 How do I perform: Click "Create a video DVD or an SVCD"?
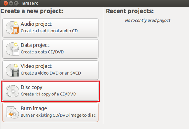coord(51,73)
